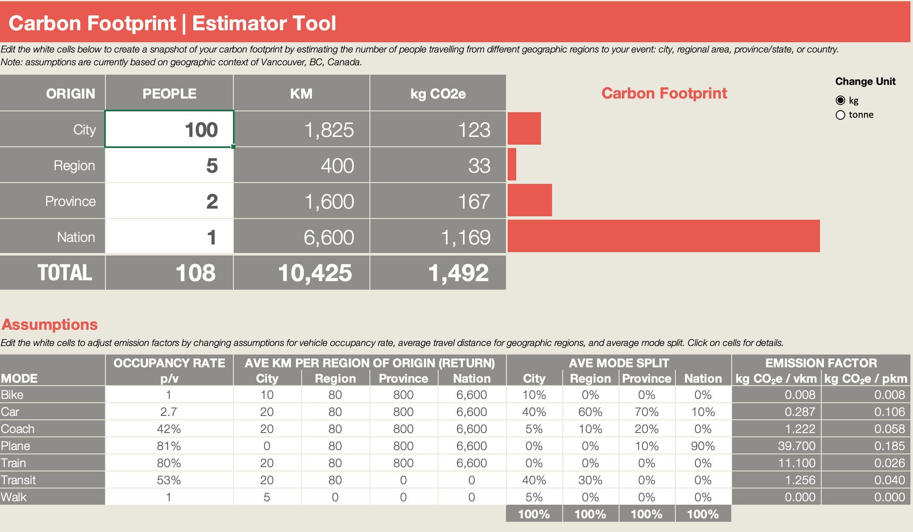This screenshot has width=913, height=532.
Task: Edit Transit occupancy rate cell 53%
Action: [x=169, y=480]
